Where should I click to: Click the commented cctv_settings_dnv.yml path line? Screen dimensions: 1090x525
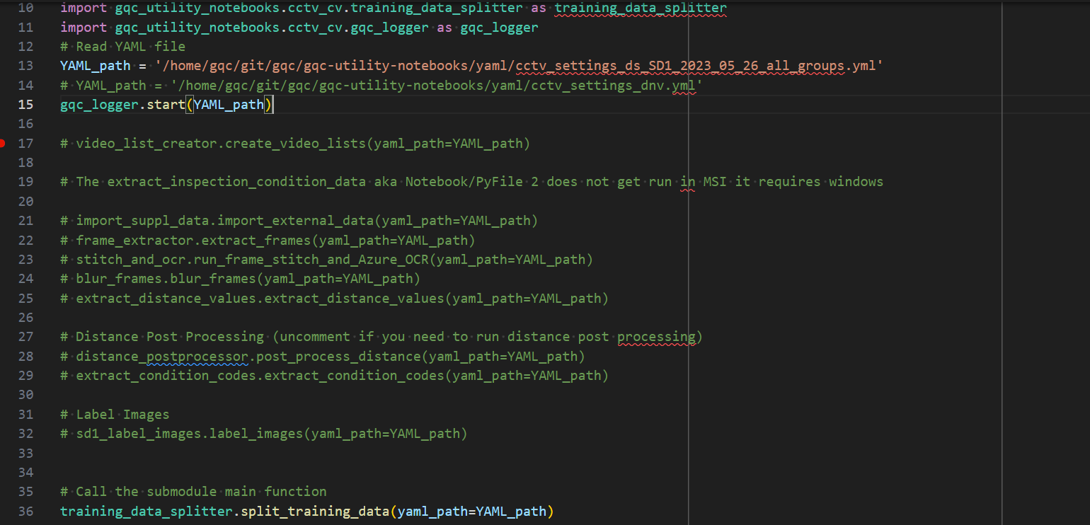point(381,86)
